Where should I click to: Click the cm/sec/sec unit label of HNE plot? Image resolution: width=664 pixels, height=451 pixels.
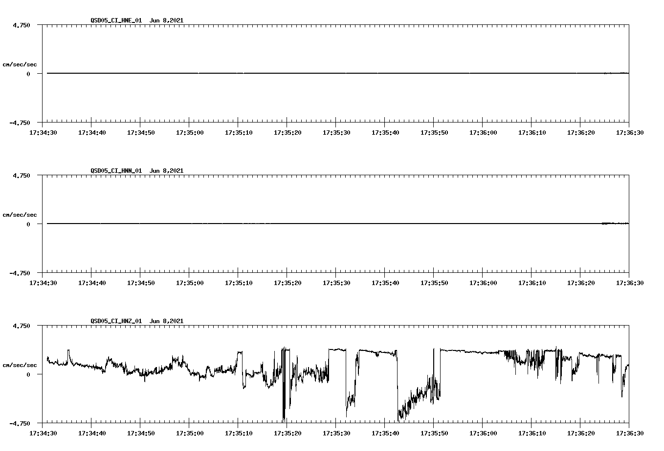coord(20,64)
